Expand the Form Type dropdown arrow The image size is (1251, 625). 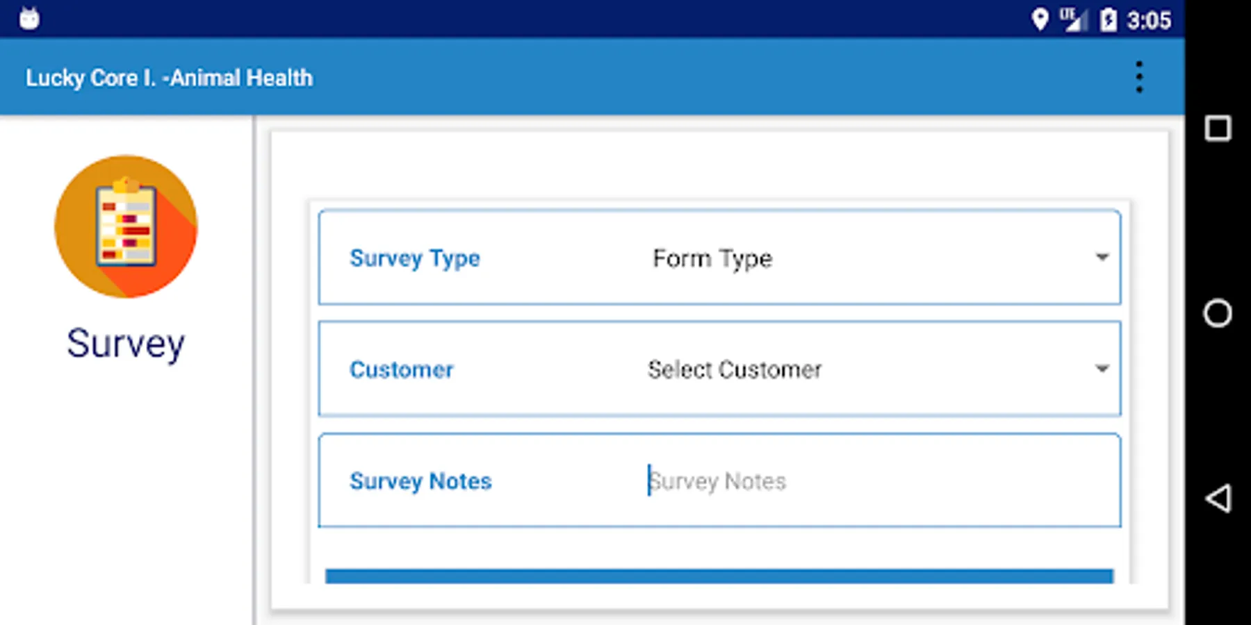click(x=1102, y=258)
